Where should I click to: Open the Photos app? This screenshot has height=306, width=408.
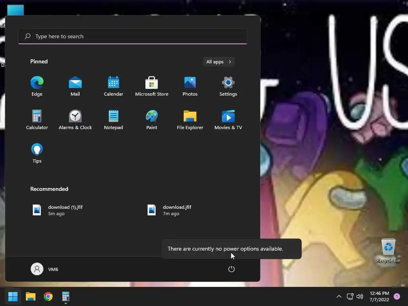[x=190, y=86]
